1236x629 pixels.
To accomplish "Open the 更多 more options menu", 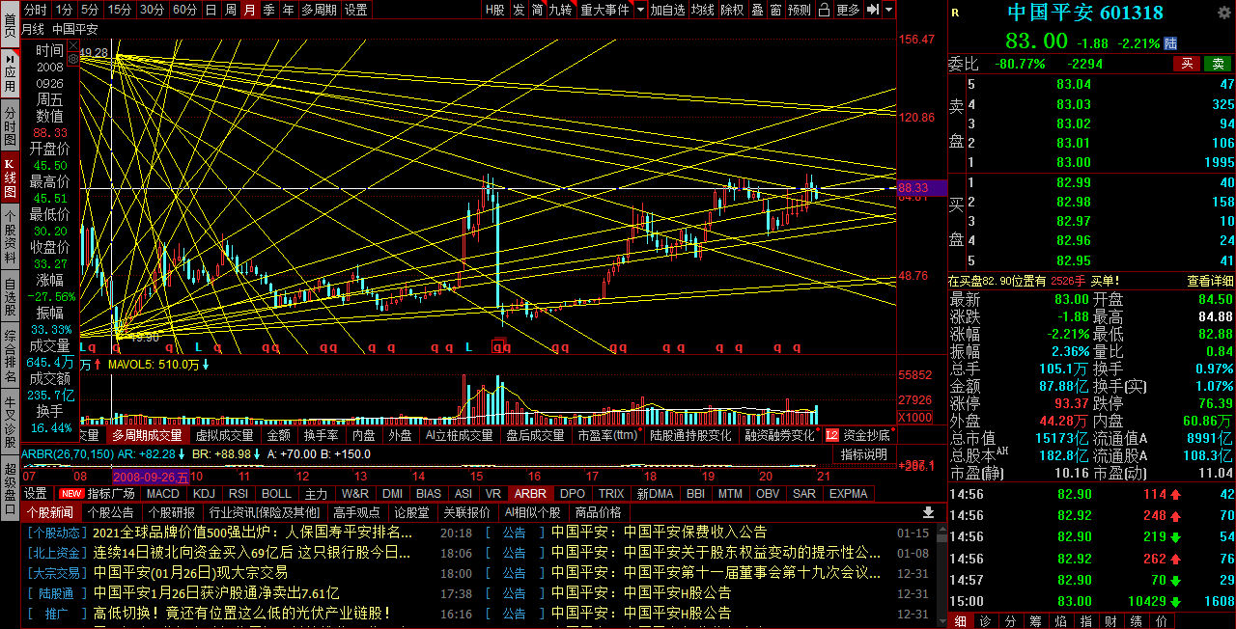I will [848, 10].
